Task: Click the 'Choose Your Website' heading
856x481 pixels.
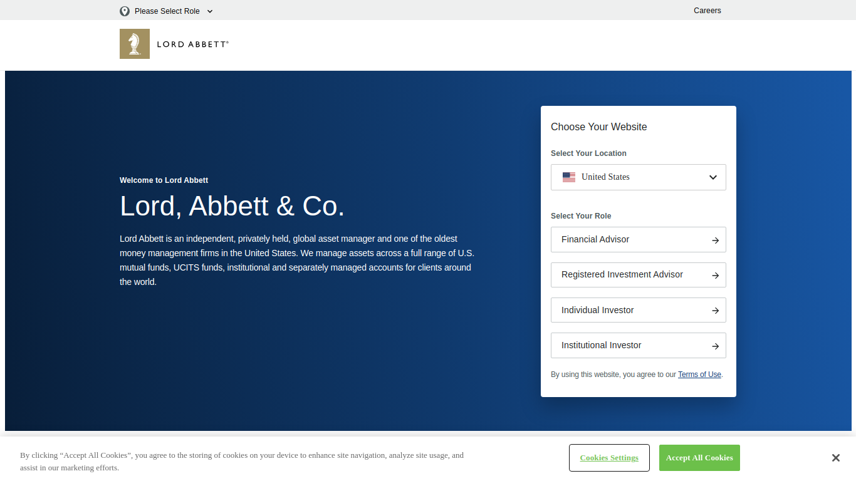Action: tap(599, 127)
